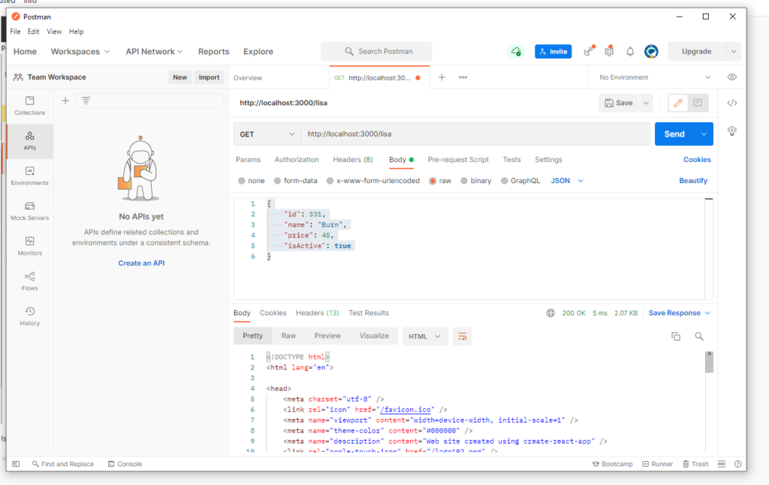Select the form-data body type
The width and height of the screenshot is (769, 485).
click(277, 181)
